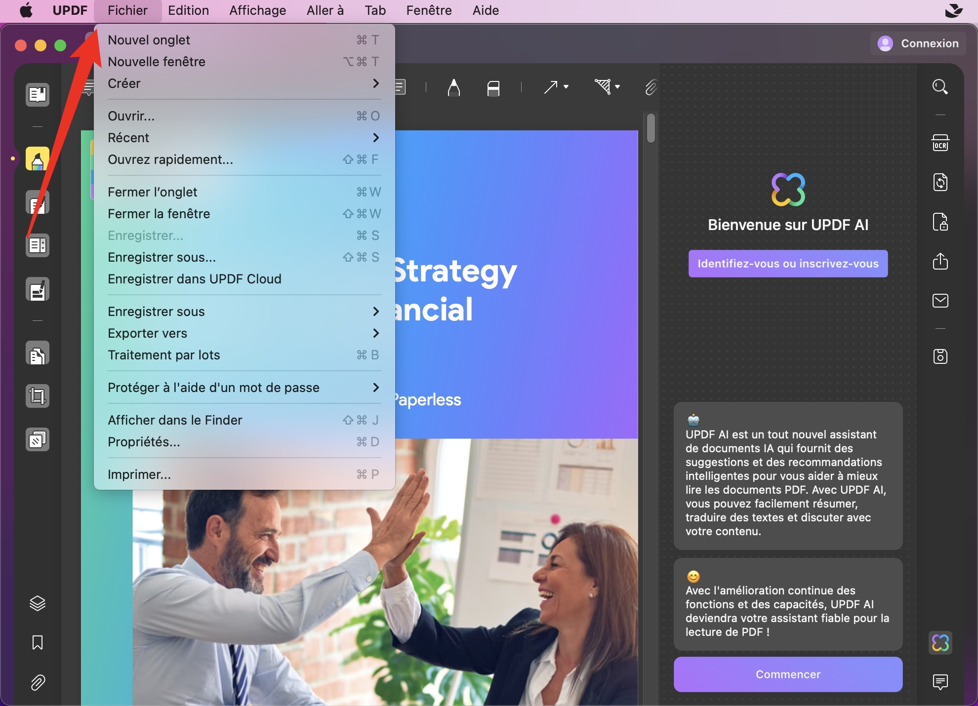Image resolution: width=978 pixels, height=706 pixels.
Task: Open the Form fill and sign tool icon
Action: click(38, 289)
